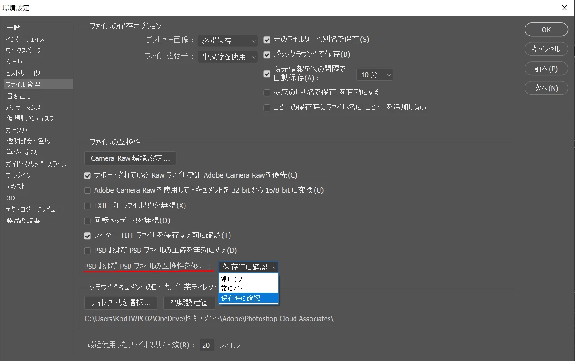Image resolution: width=575 pixels, height=361 pixels.
Task: Click the cloud documents directory path text
Action: coord(209,319)
